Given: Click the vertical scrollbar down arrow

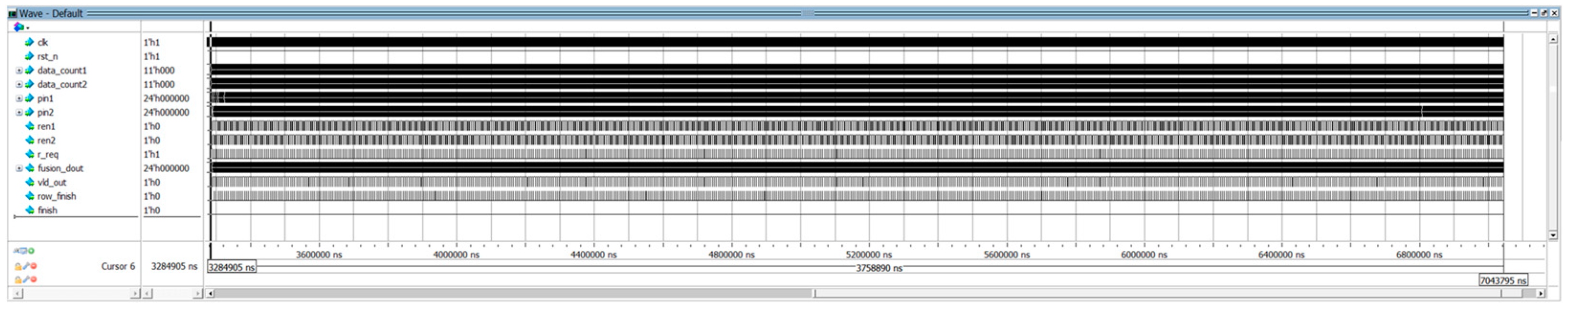Looking at the screenshot, I should pyautogui.click(x=1553, y=235).
